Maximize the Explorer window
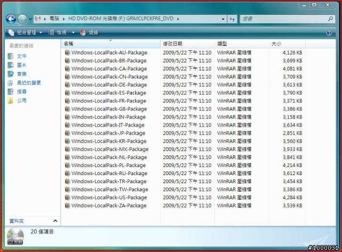342x252 pixels. click(314, 5)
